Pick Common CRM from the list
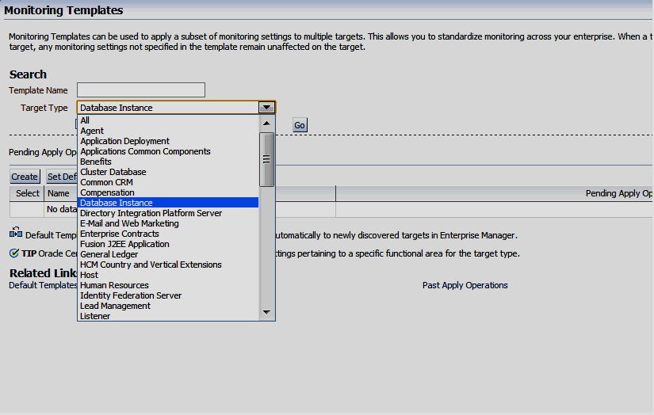 pyautogui.click(x=168, y=182)
